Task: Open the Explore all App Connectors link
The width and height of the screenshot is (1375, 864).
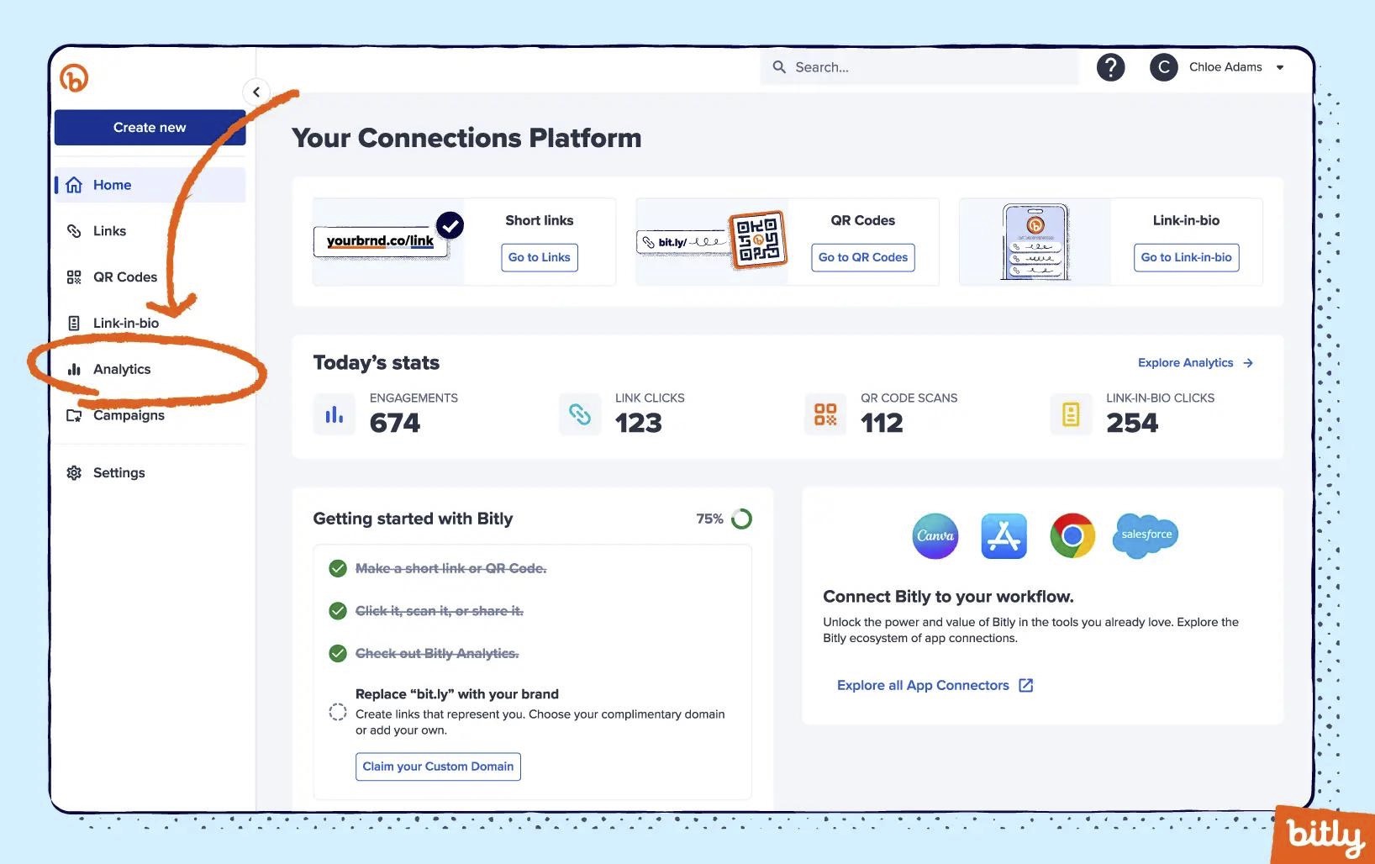Action: tap(935, 685)
